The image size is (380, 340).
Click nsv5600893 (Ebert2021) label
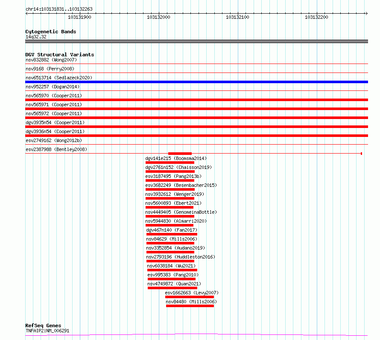coord(173,203)
